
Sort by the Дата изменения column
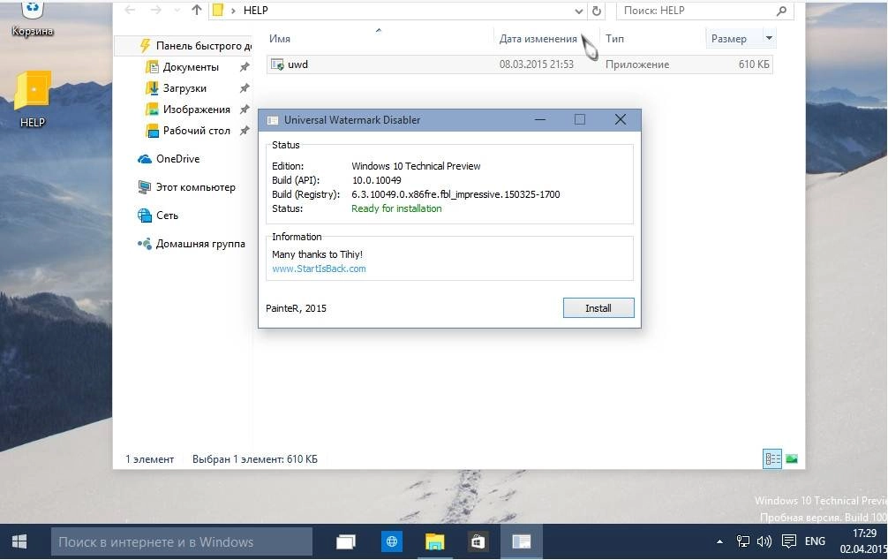[x=538, y=39]
